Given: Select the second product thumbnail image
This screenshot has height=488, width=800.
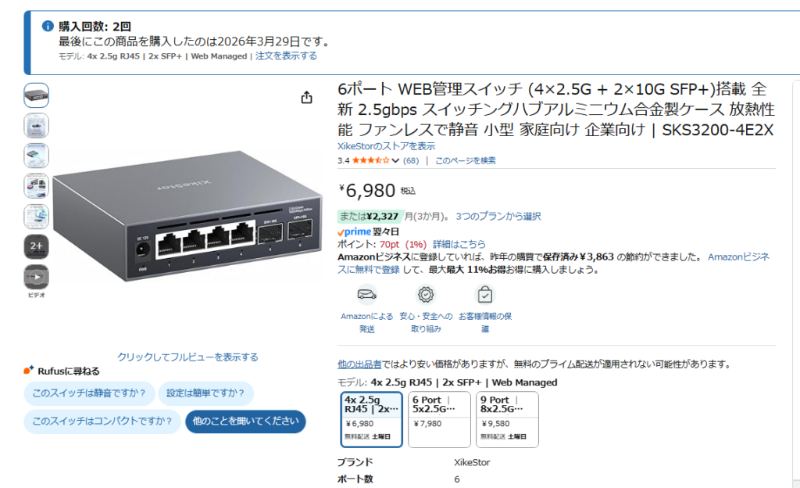Looking at the screenshot, I should point(36,126).
